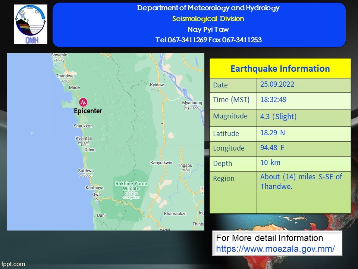Click the Region description mentioning Thandwe
358x269 pixels.
[301, 182]
